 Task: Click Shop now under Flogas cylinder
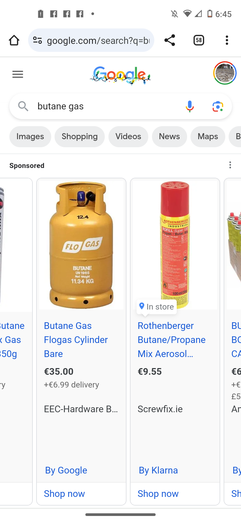[65, 494]
